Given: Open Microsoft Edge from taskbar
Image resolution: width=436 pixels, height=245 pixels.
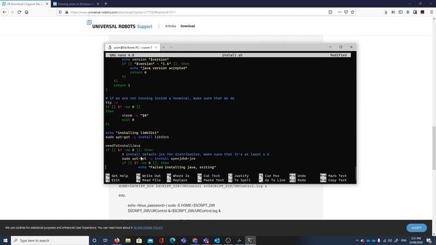Looking at the screenshot, I should [x=172, y=240].
